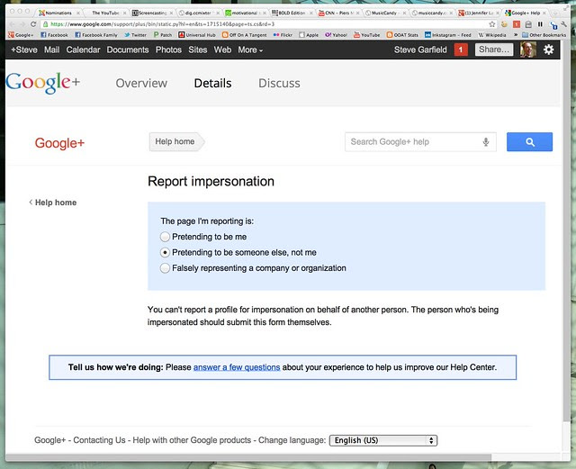The height and width of the screenshot is (469, 576).
Task: Click the blue magnifier search button
Action: (x=529, y=142)
